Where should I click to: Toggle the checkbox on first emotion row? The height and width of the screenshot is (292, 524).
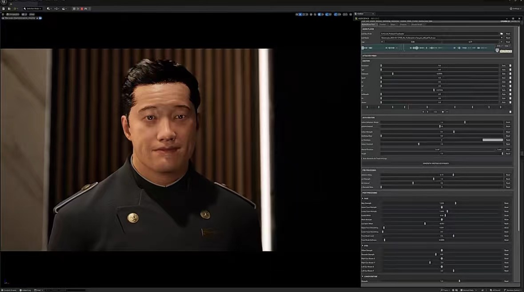tap(510, 66)
